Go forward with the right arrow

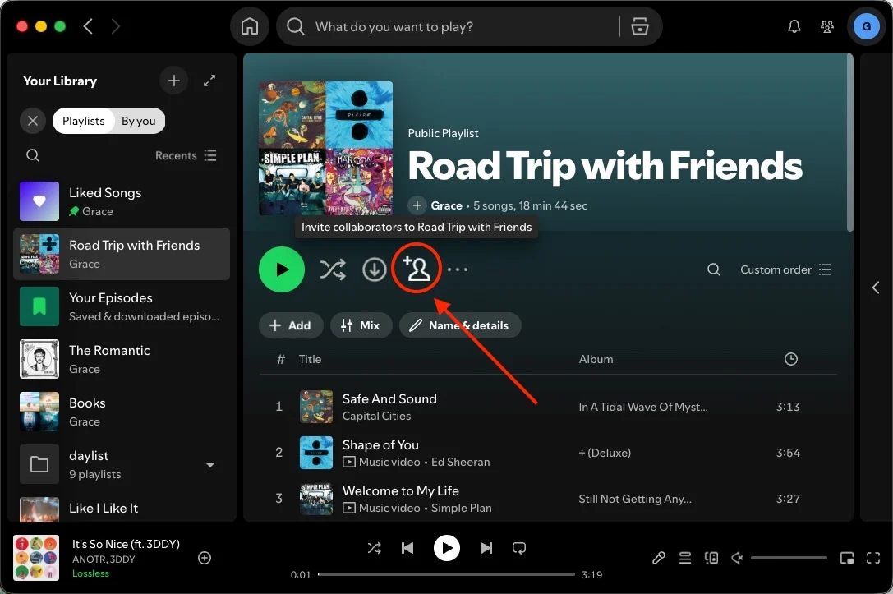116,26
